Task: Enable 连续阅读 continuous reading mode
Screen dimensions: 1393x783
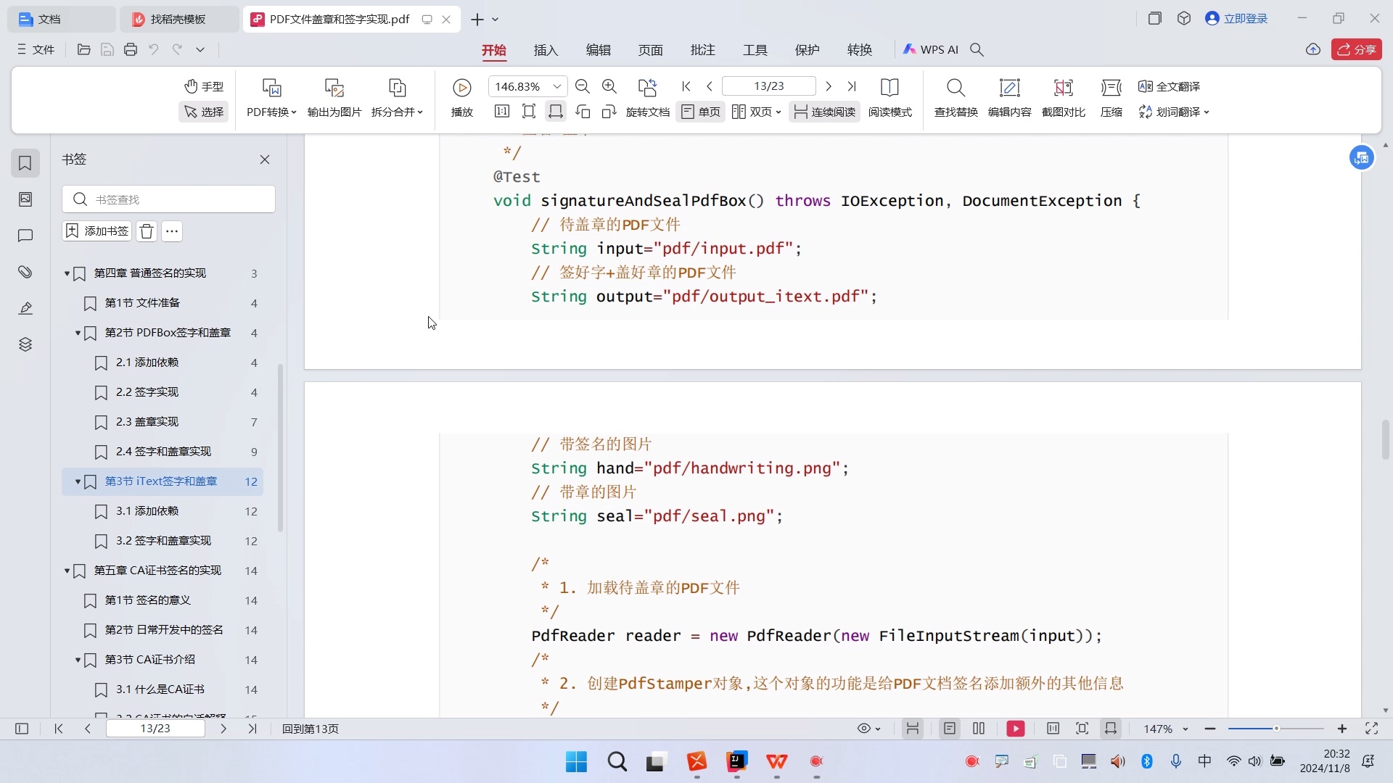Action: [x=823, y=112]
